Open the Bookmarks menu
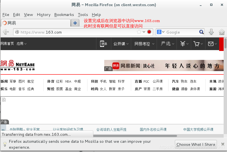Image resolution: width=227 pixels, height=152 pixels. pyautogui.click(x=64, y=15)
